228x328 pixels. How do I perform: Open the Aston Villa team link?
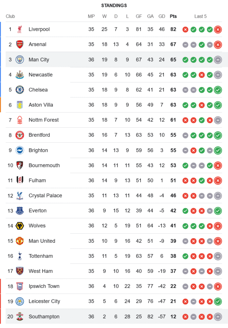pos(41,105)
